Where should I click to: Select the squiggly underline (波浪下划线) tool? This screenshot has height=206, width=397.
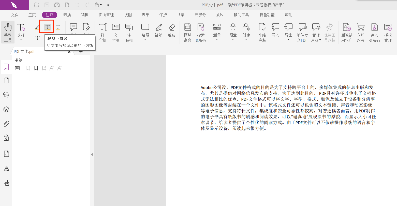pyautogui.click(x=47, y=27)
